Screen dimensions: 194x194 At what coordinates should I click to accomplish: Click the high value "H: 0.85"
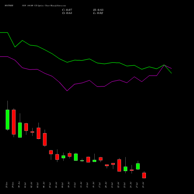(98, 10)
